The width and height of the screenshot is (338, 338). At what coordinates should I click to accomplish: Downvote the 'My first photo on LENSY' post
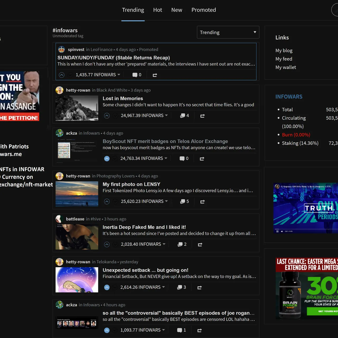click(115, 201)
